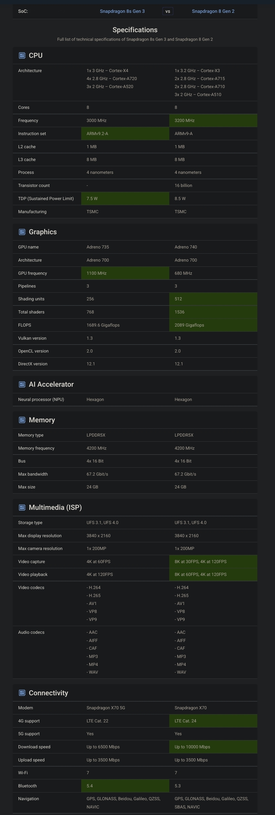
Task: Select the Specifications heading
Action: [x=135, y=30]
